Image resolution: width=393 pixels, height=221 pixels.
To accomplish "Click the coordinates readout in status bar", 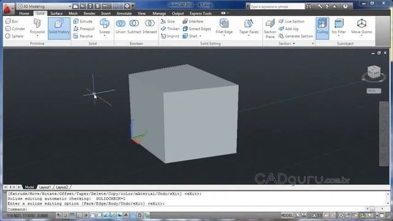I will (27, 215).
